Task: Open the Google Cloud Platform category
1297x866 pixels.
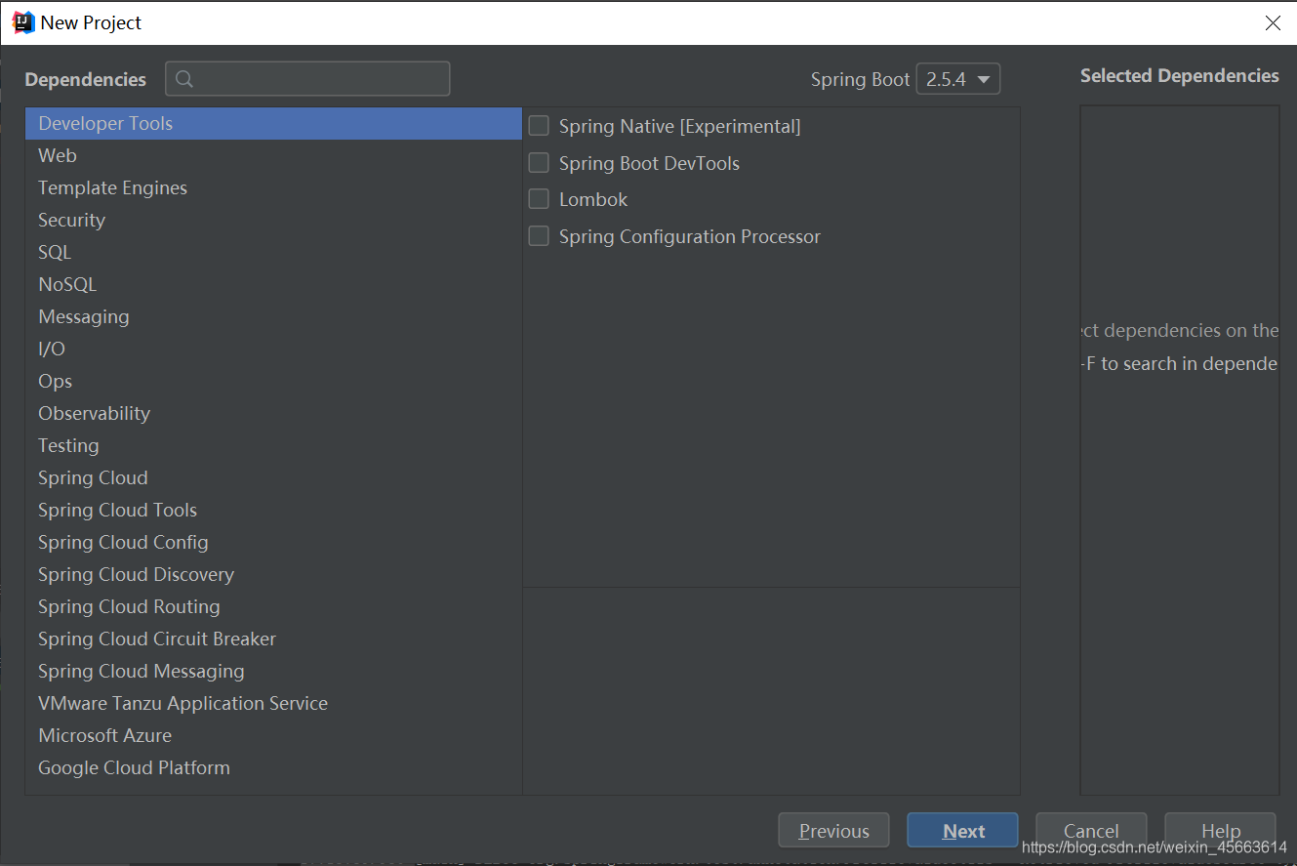Action: coord(274,767)
